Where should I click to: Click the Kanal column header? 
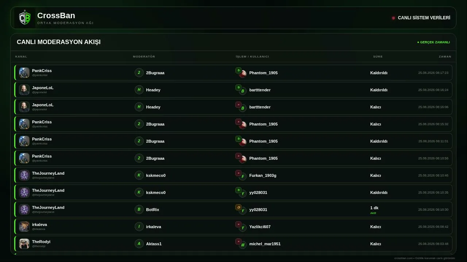pos(21,56)
